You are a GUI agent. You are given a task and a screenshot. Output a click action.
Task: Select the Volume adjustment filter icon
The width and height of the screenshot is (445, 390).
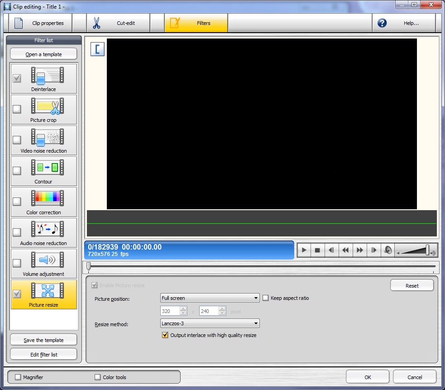coord(48,260)
